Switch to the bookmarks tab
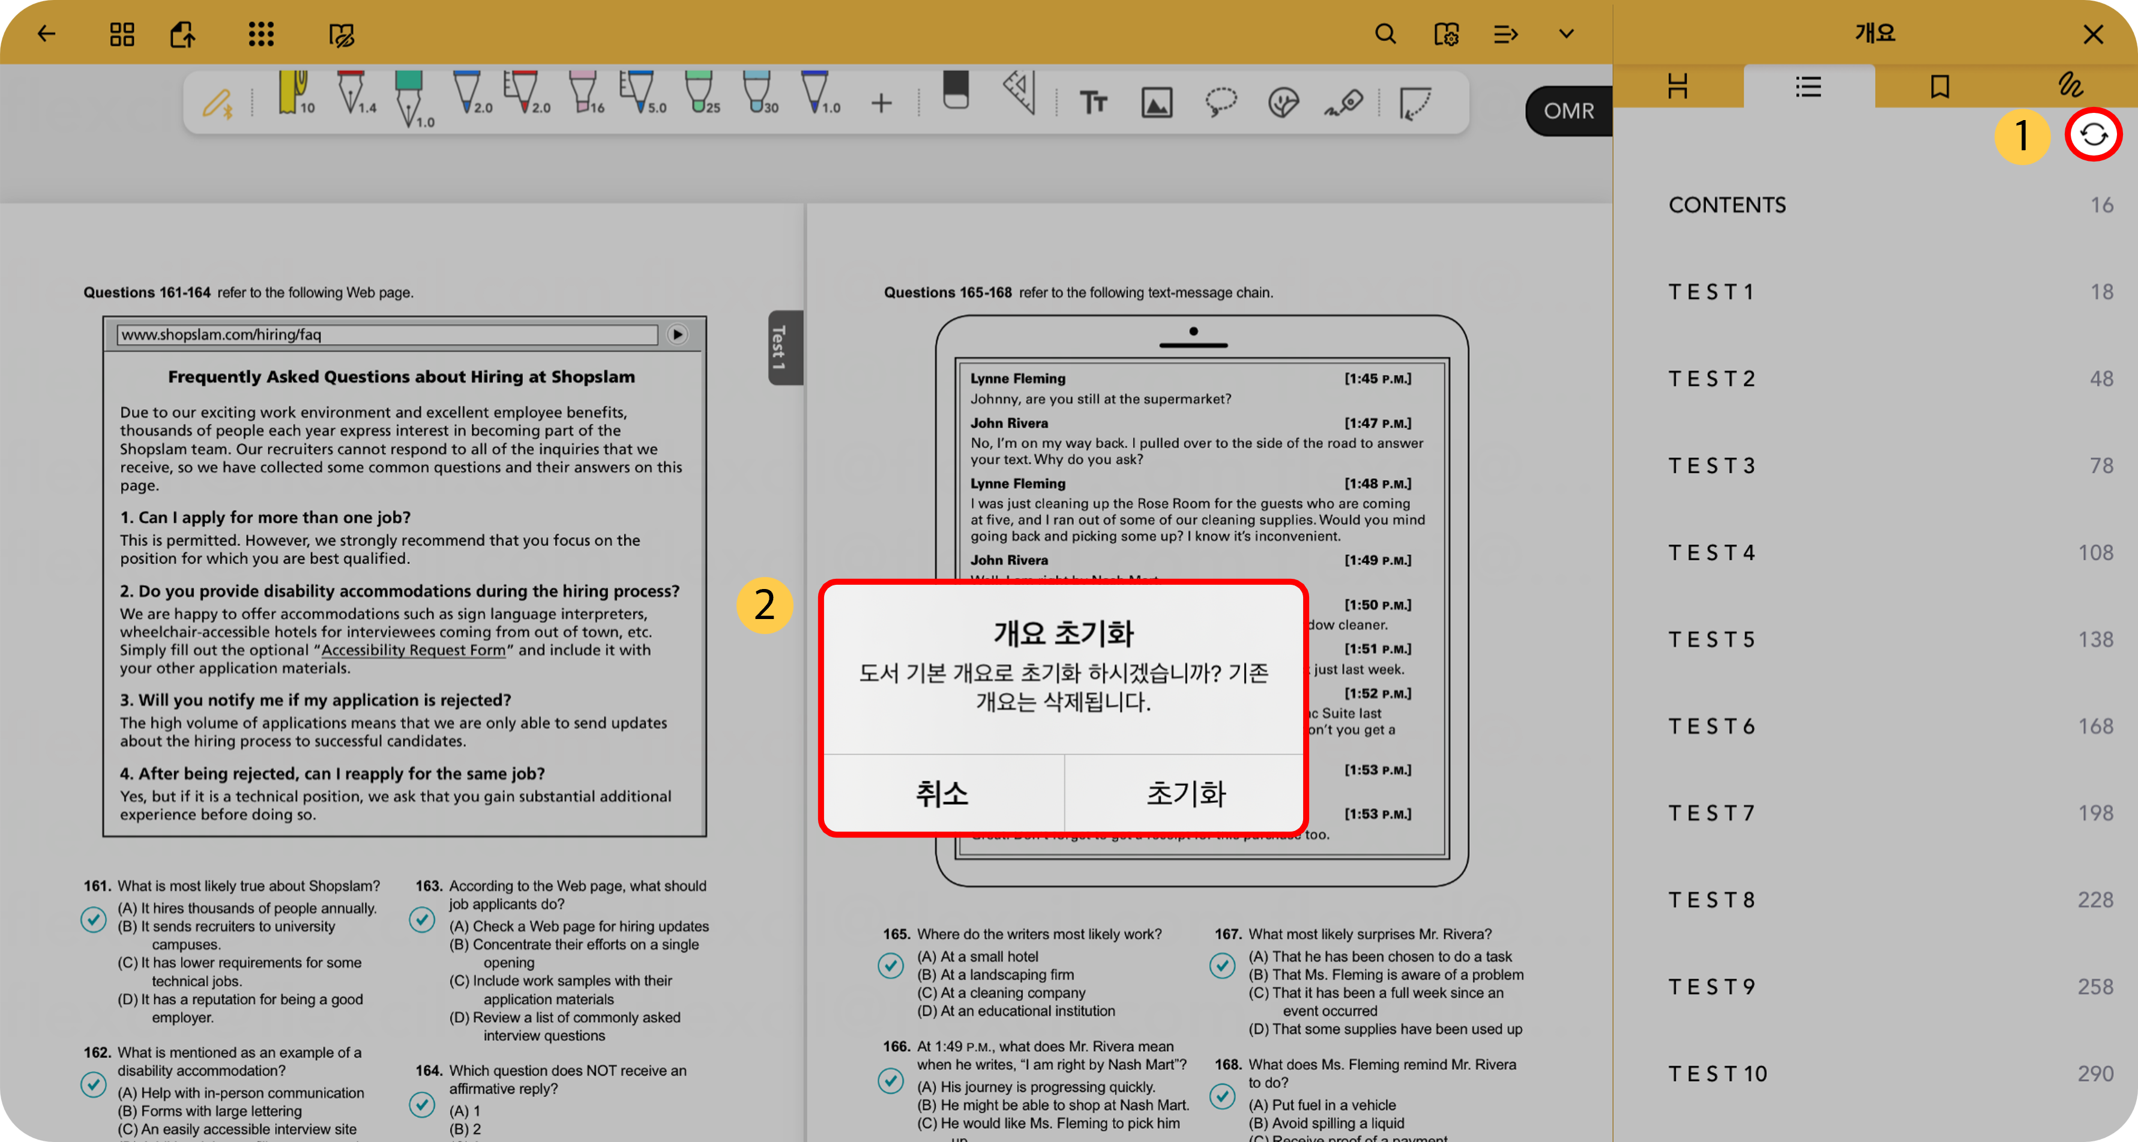The width and height of the screenshot is (2138, 1142). click(x=1940, y=86)
